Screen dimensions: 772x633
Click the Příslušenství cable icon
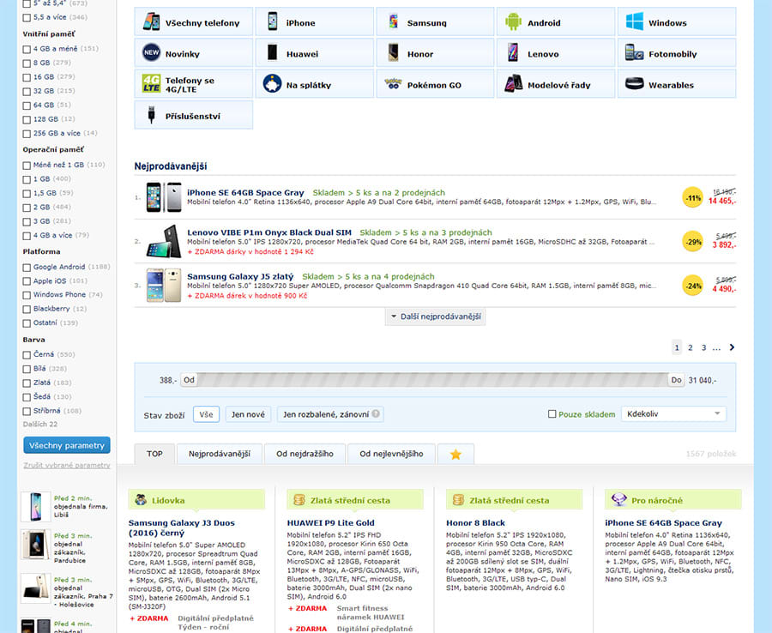[151, 115]
